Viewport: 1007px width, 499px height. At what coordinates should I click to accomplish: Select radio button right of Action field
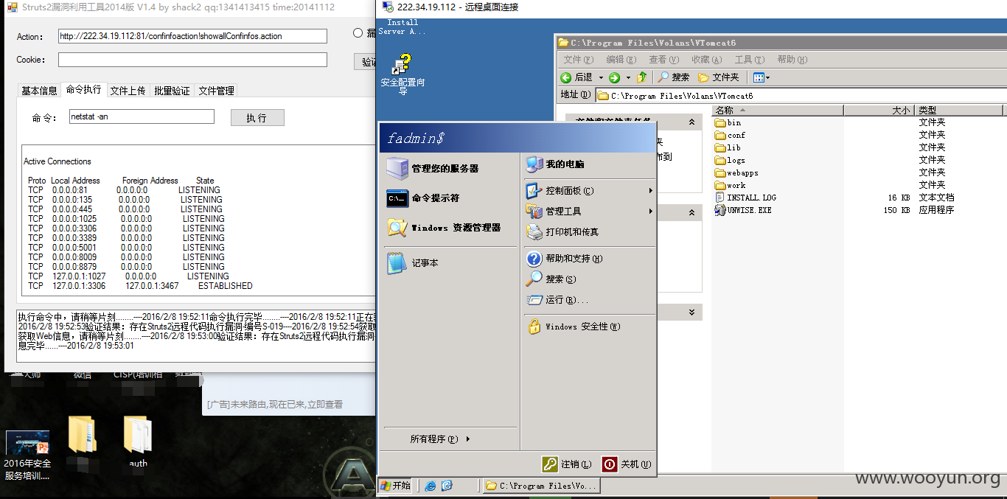click(358, 32)
